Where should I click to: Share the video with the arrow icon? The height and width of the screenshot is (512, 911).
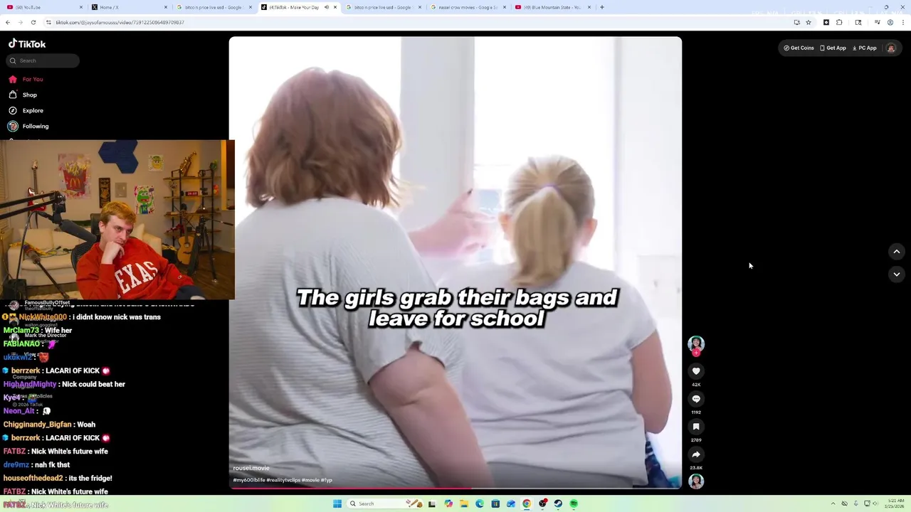tap(696, 454)
